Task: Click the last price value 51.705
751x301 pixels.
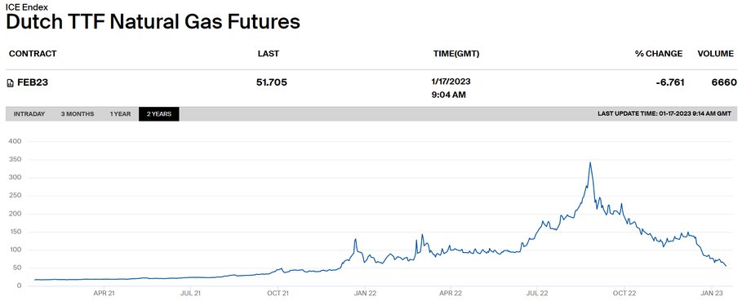Action: 272,82
